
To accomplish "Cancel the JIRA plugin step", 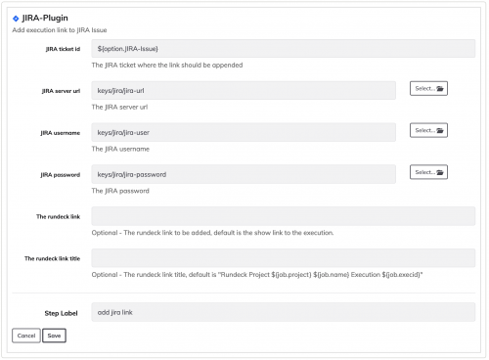I will (26, 336).
